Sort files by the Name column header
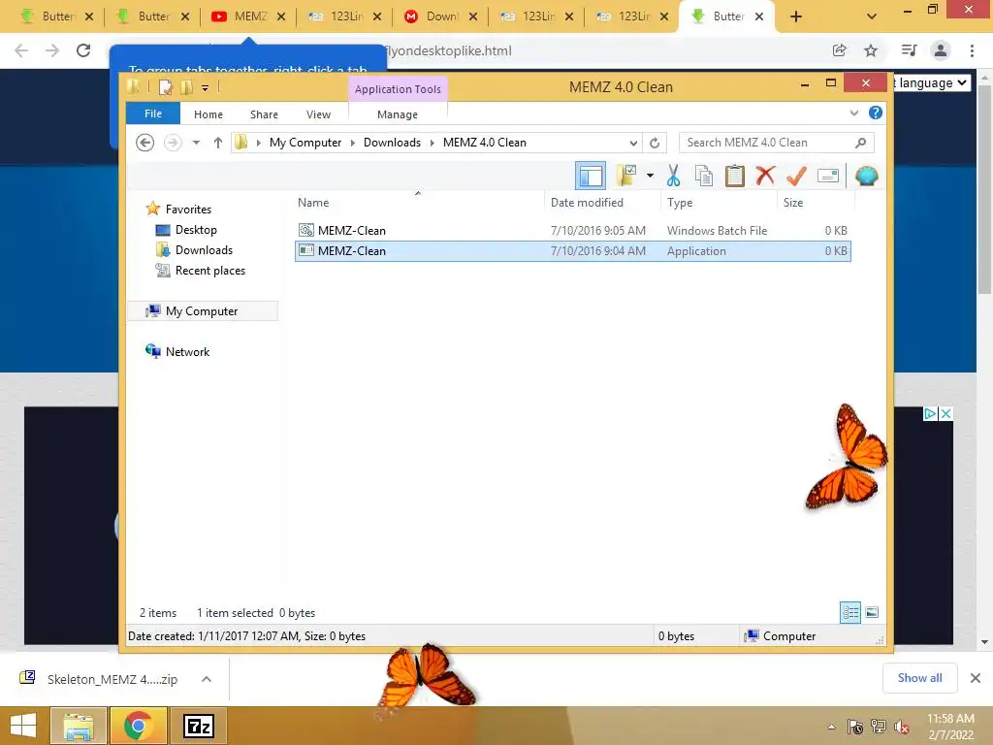 (313, 203)
